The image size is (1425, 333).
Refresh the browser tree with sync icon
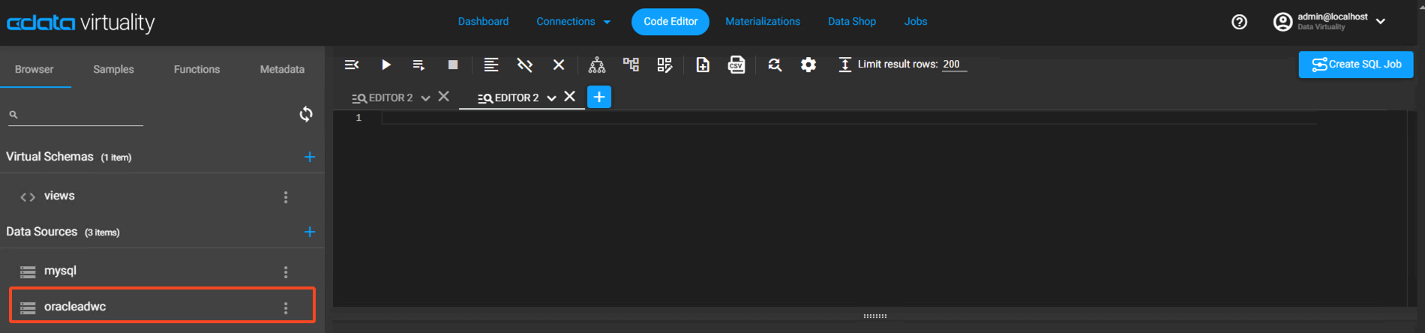click(x=306, y=114)
